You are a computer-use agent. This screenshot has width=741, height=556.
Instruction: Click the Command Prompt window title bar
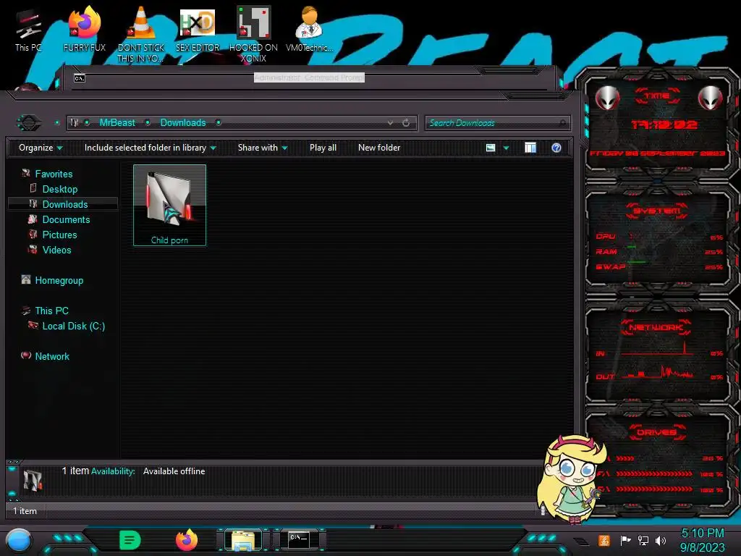click(x=309, y=77)
